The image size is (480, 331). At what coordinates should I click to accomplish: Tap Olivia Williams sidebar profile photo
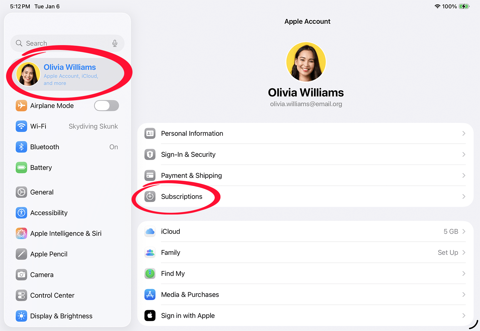tap(28, 74)
